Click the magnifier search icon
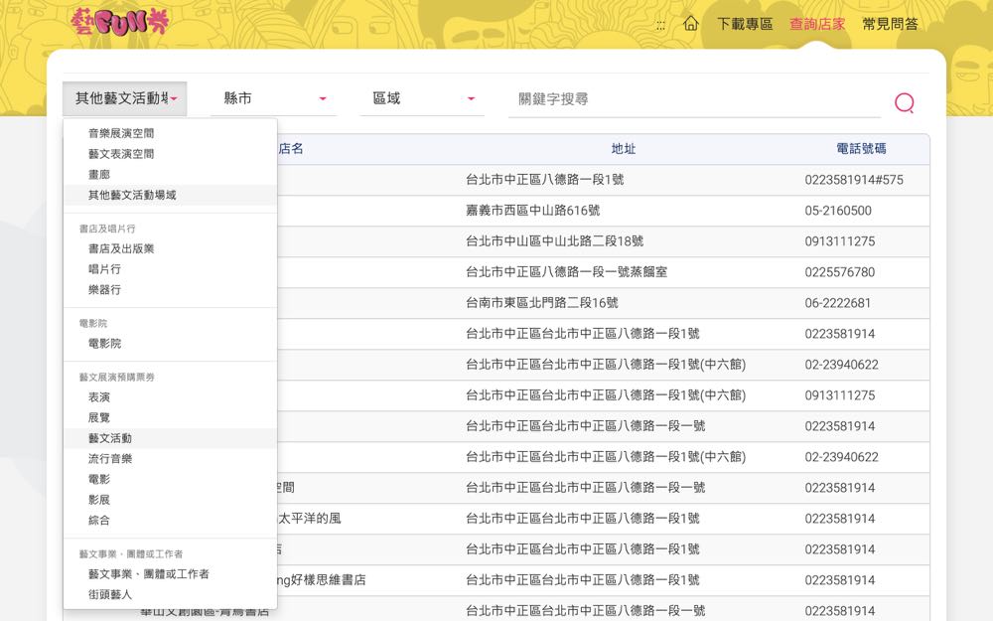Viewport: 993px width, 621px height. point(904,102)
